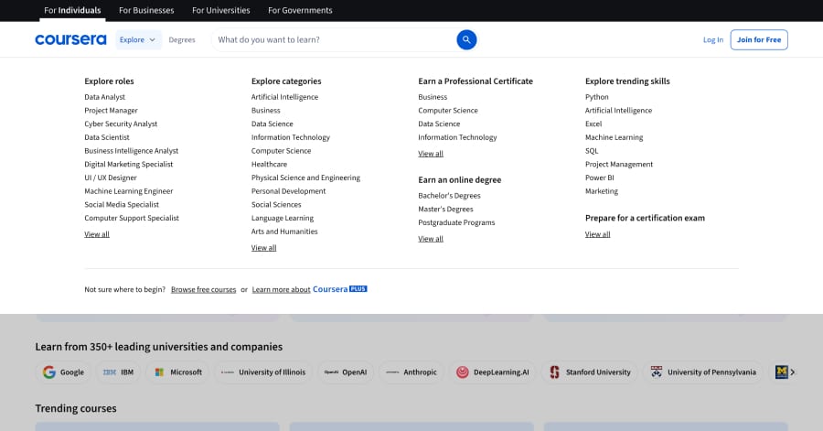Open the Marketing trending skill

pos(602,191)
